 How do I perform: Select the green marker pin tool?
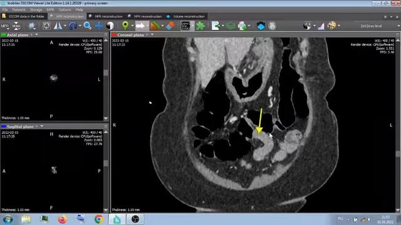pos(125,26)
